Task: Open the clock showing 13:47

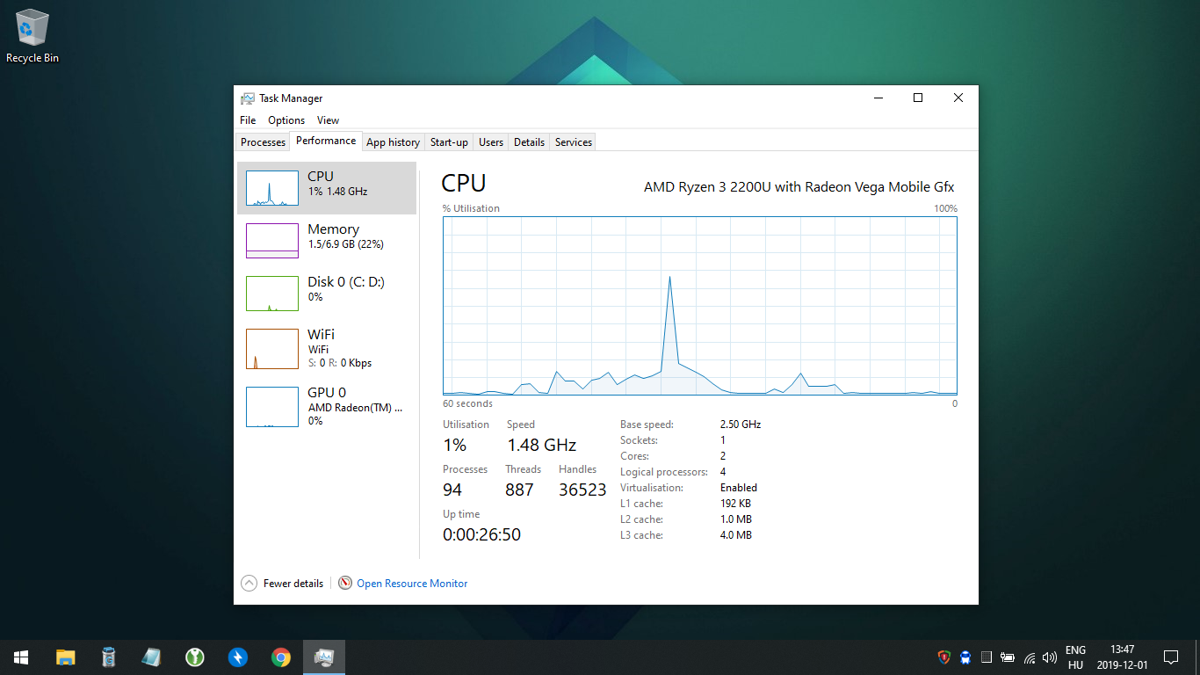Action: pyautogui.click(x=1122, y=657)
